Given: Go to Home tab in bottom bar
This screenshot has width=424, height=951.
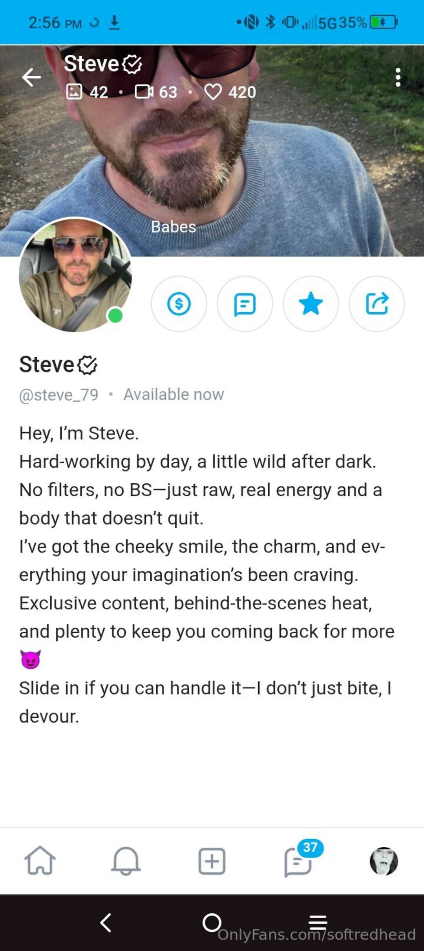Looking at the screenshot, I should pos(40,861).
